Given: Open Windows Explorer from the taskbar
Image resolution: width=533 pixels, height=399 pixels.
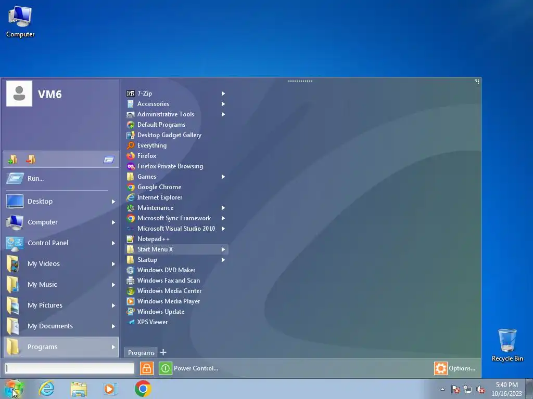Looking at the screenshot, I should pos(79,389).
